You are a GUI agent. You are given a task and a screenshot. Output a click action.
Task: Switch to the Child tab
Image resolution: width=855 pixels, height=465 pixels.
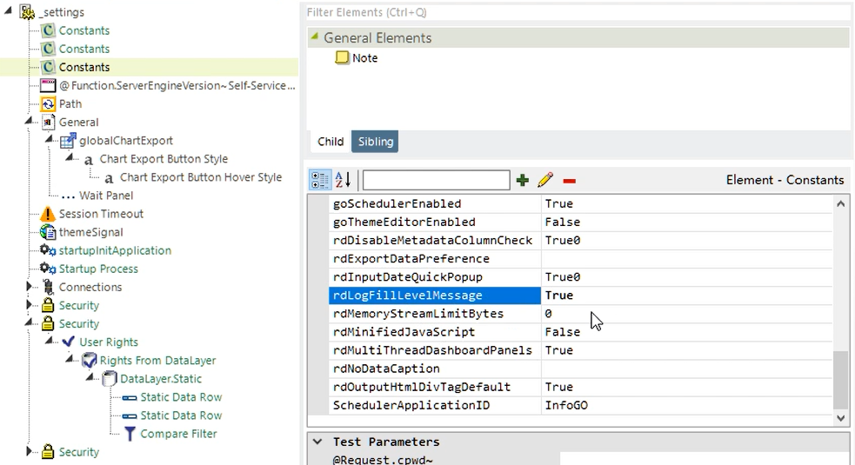pos(331,142)
